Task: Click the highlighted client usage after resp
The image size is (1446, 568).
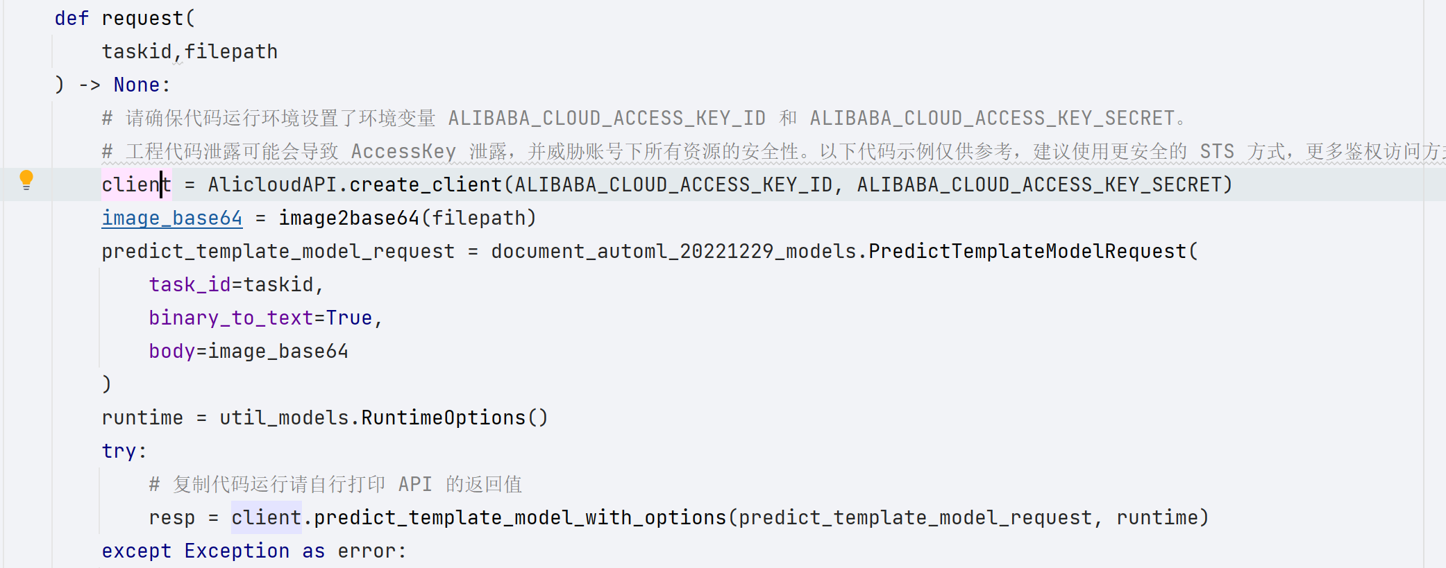Action: pyautogui.click(x=266, y=518)
